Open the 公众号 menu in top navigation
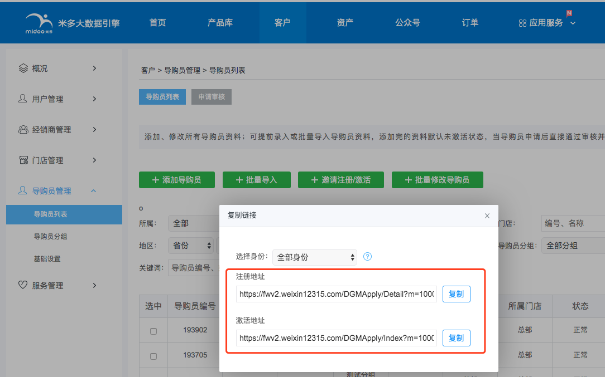605x377 pixels. point(407,22)
